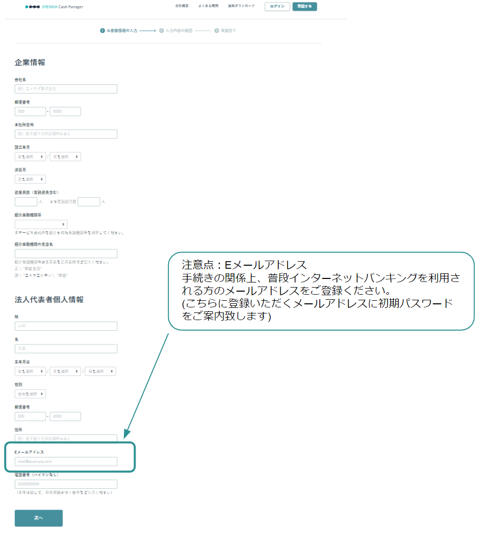Click the ログイン button

tap(277, 7)
